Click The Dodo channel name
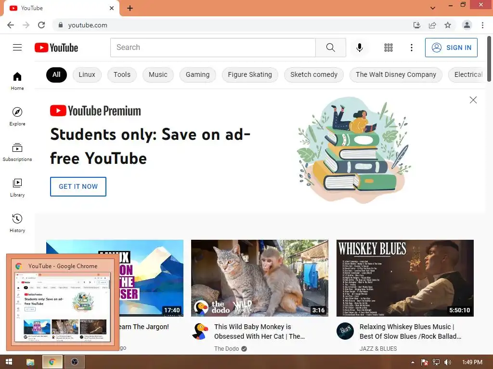Viewport: 493px width, 369px height. click(226, 349)
